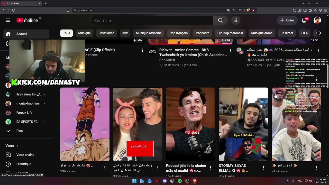Open the Brave Shields icon
Screen dimensions: 329x185
click(248, 10)
